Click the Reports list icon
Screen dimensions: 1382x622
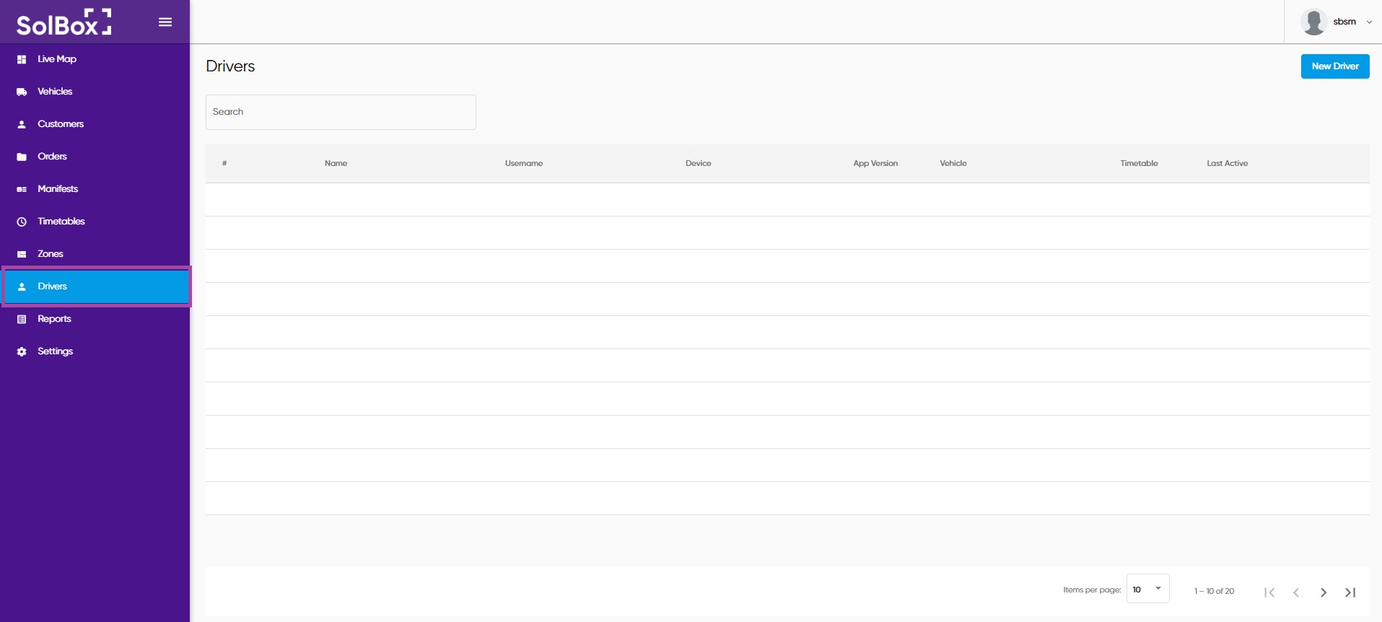tap(22, 319)
